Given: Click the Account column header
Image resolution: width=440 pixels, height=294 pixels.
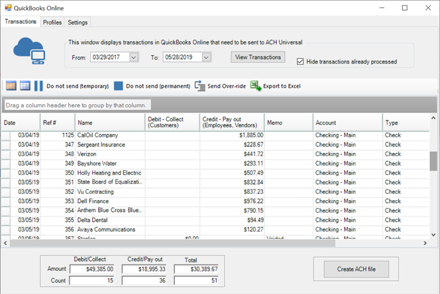Looking at the screenshot, I should point(348,122).
